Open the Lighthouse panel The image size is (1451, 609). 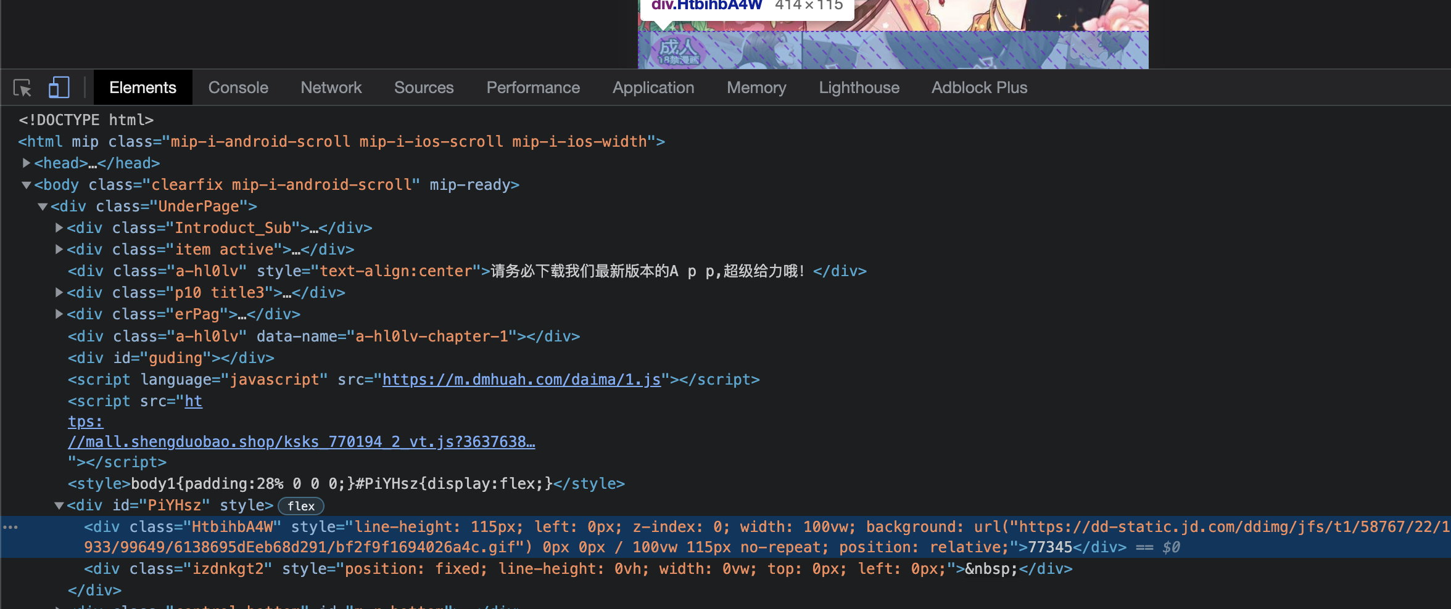click(859, 88)
